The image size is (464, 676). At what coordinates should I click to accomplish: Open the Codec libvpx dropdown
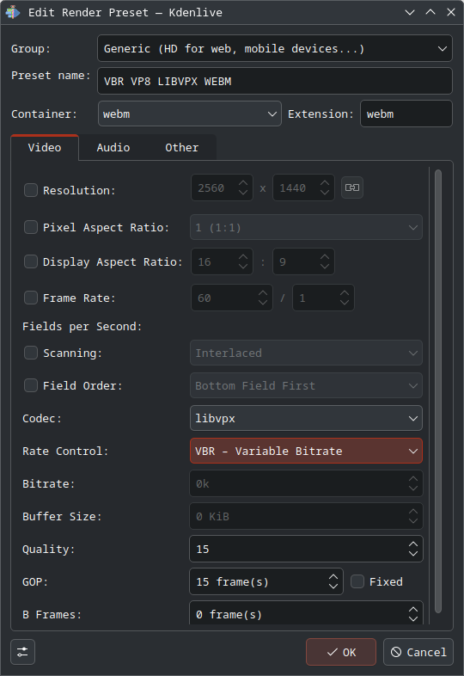coord(306,418)
